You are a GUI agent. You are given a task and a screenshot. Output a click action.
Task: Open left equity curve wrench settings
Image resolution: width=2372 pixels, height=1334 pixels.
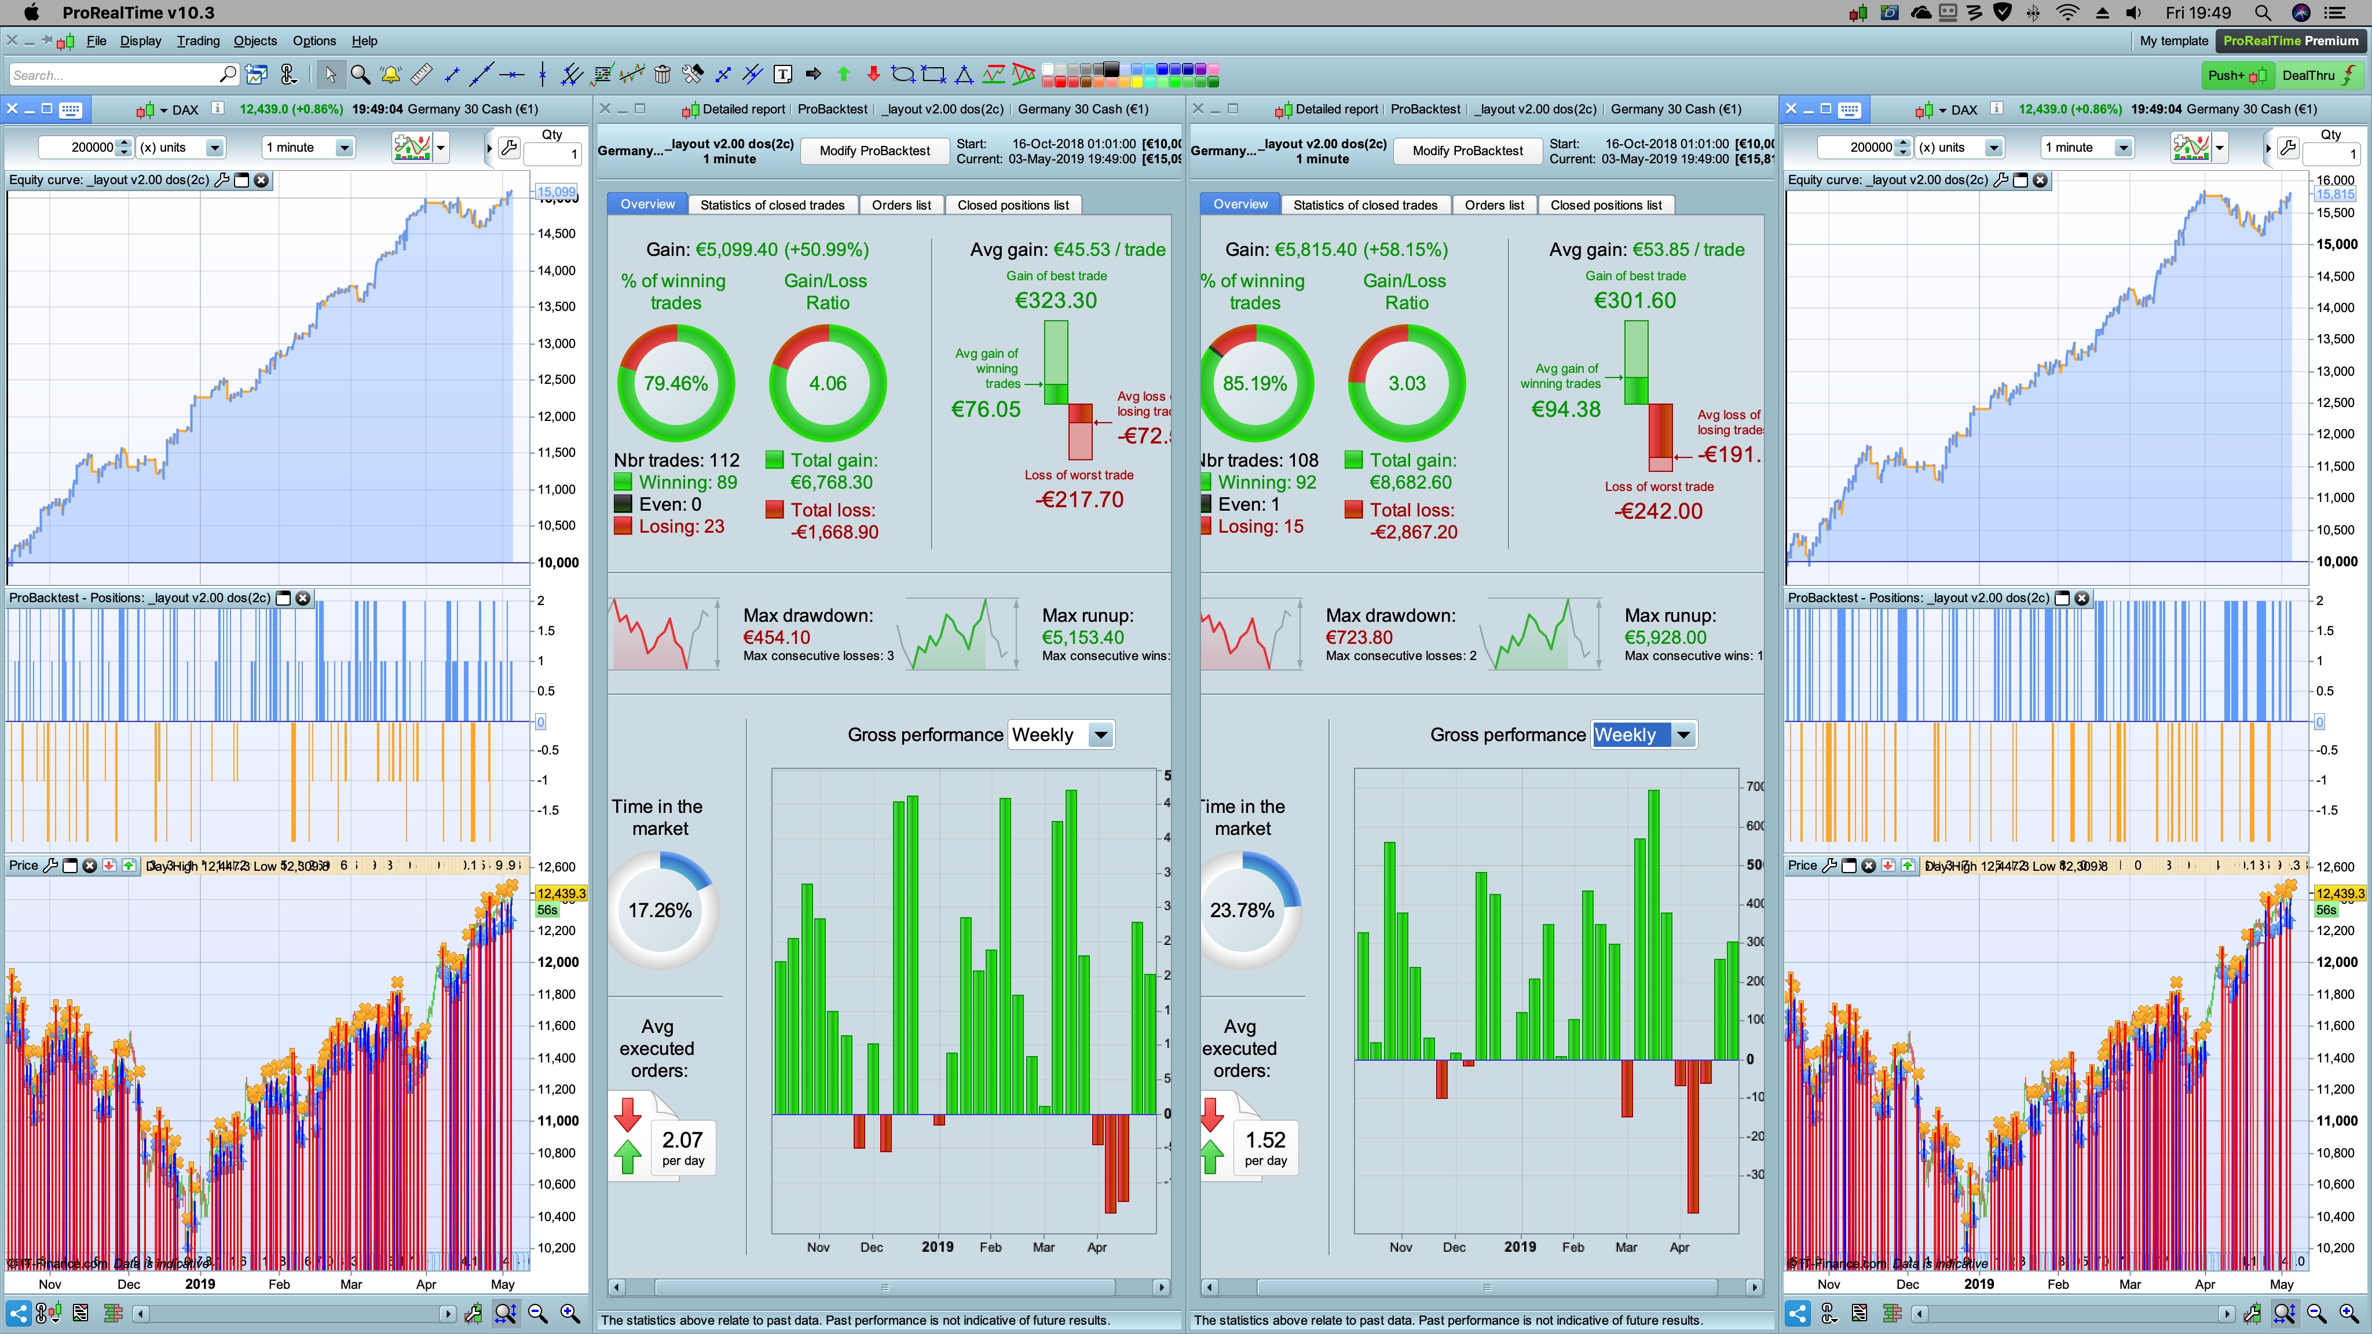point(222,181)
